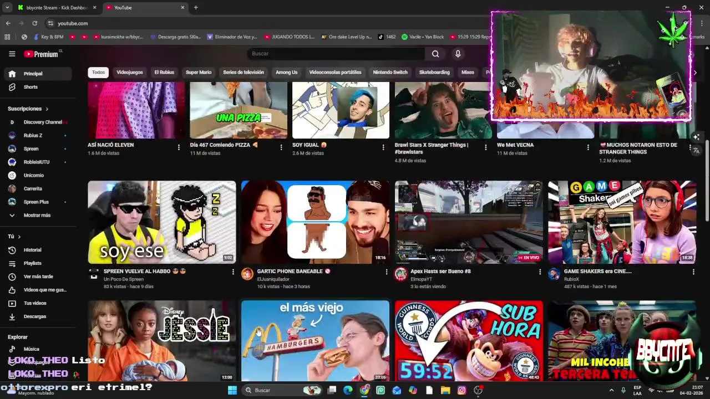Screen dimensions: 710x399
Task: Select the Videojuegos filter chip
Action: pyautogui.click(x=130, y=72)
